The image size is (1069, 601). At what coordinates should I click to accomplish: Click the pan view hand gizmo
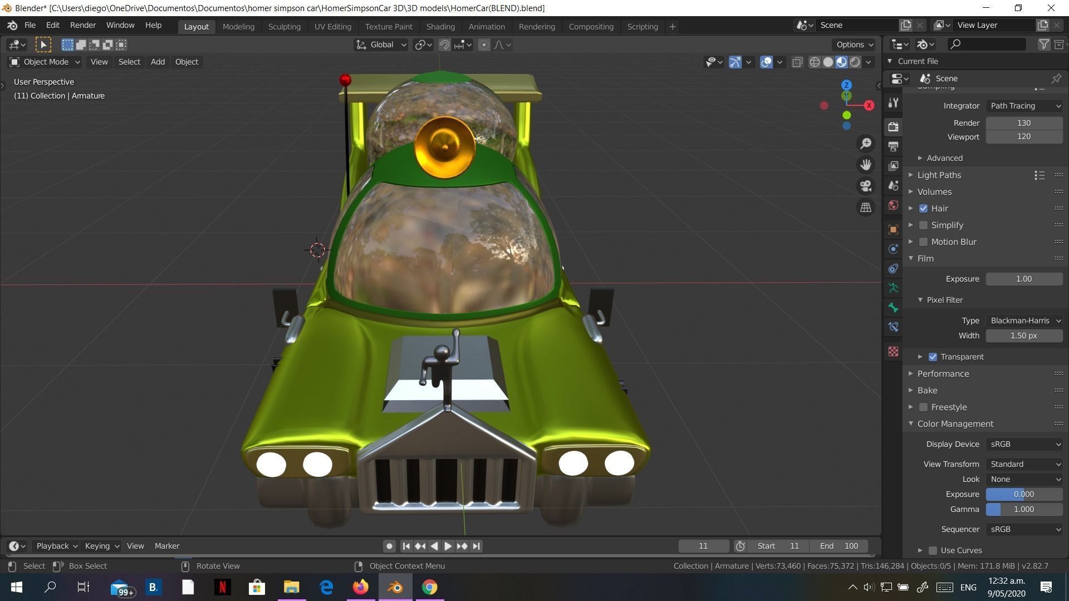[x=865, y=165]
